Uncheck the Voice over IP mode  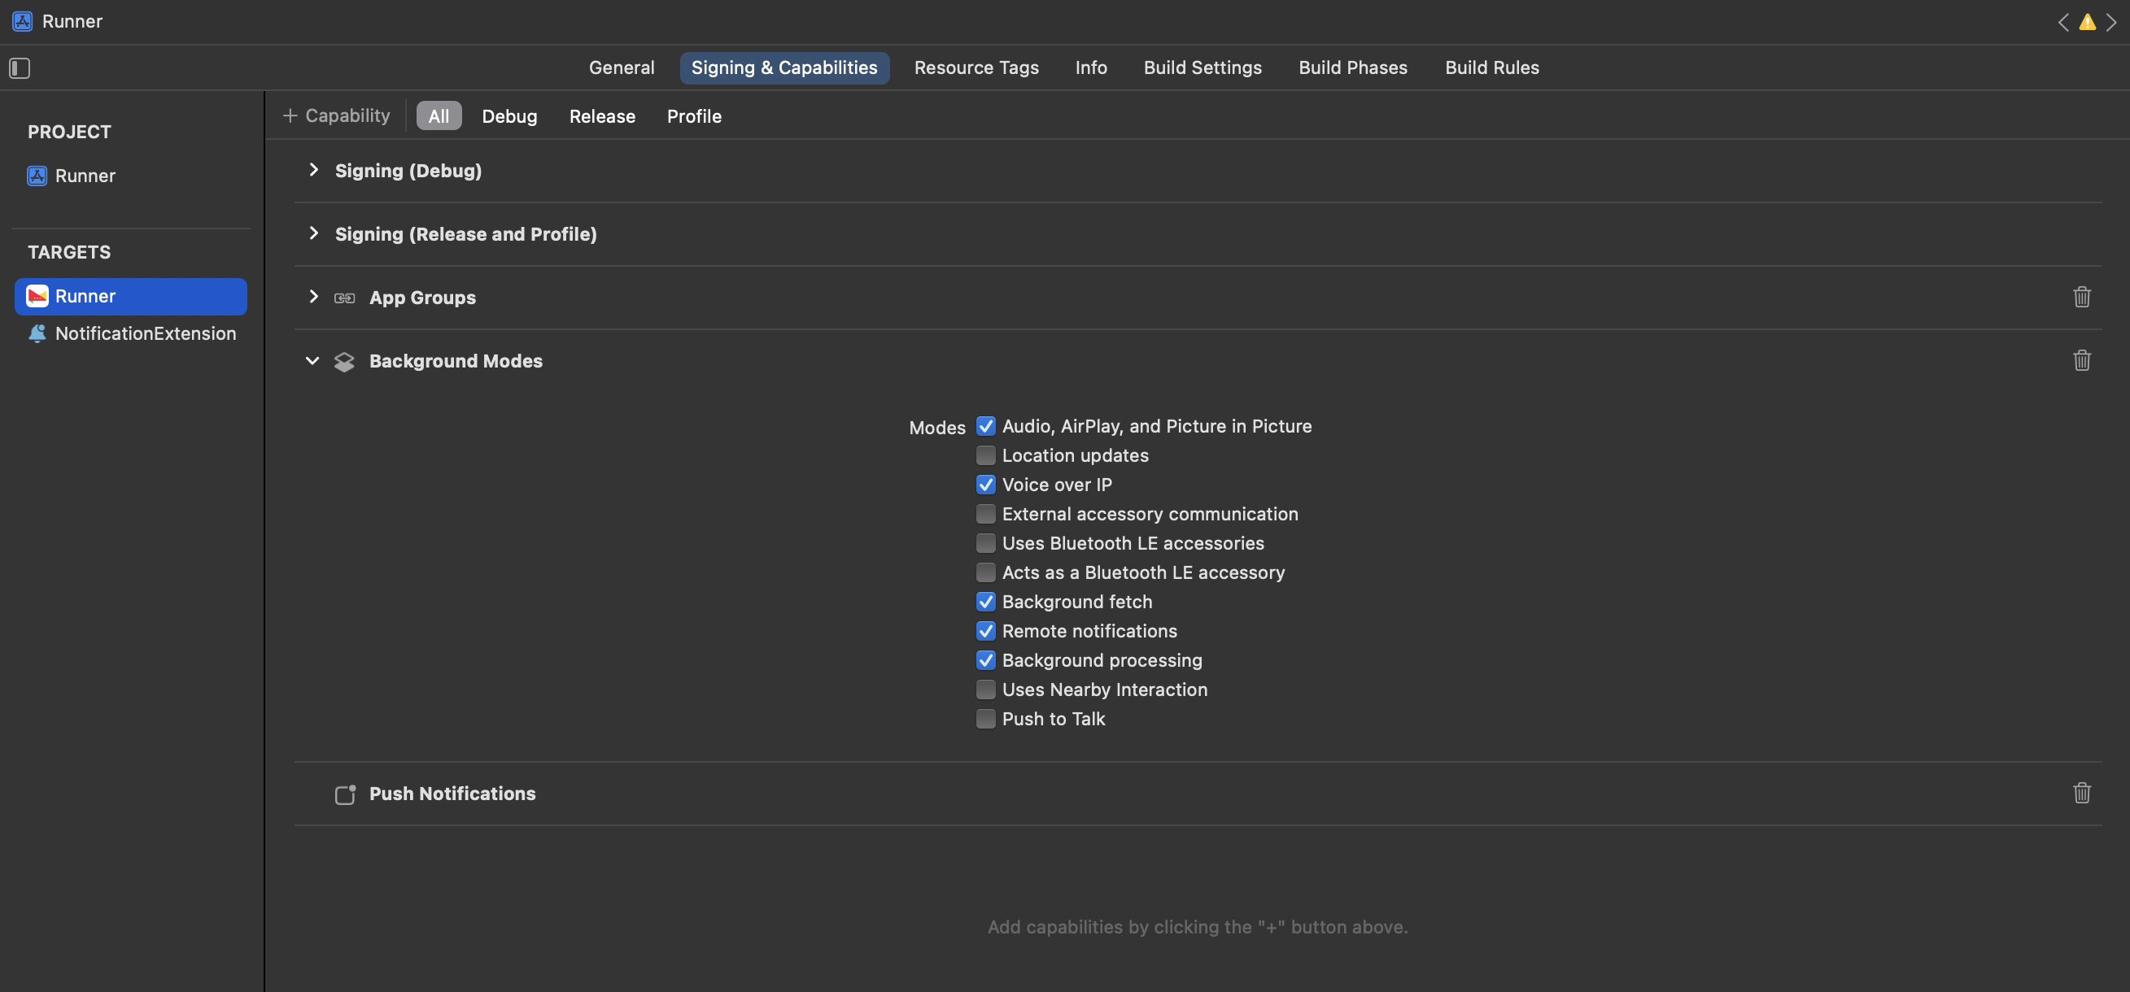tap(984, 485)
